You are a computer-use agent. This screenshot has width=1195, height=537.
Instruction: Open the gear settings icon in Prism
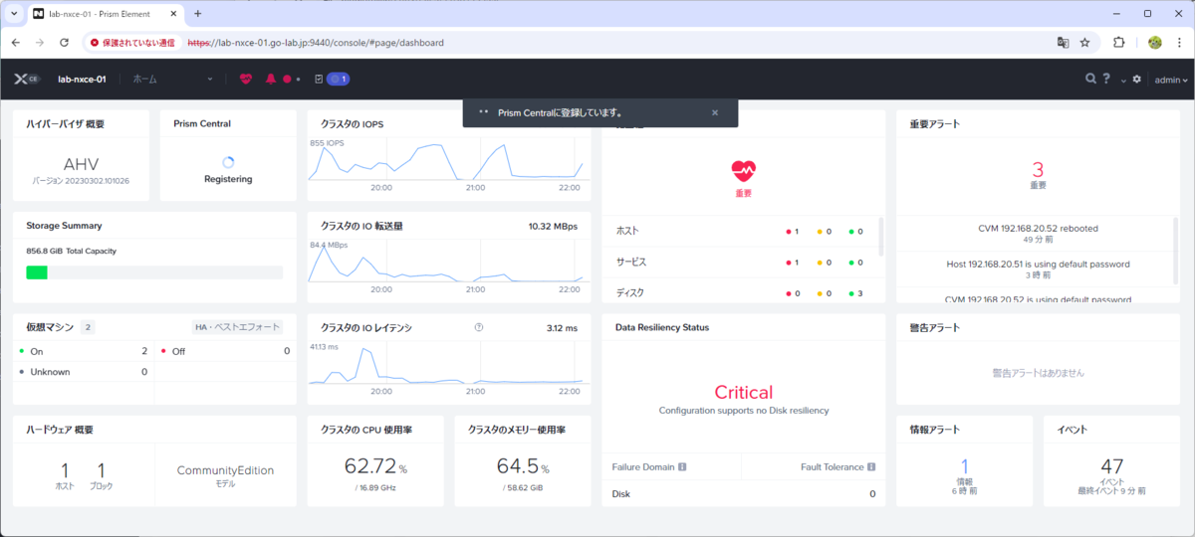(x=1137, y=79)
